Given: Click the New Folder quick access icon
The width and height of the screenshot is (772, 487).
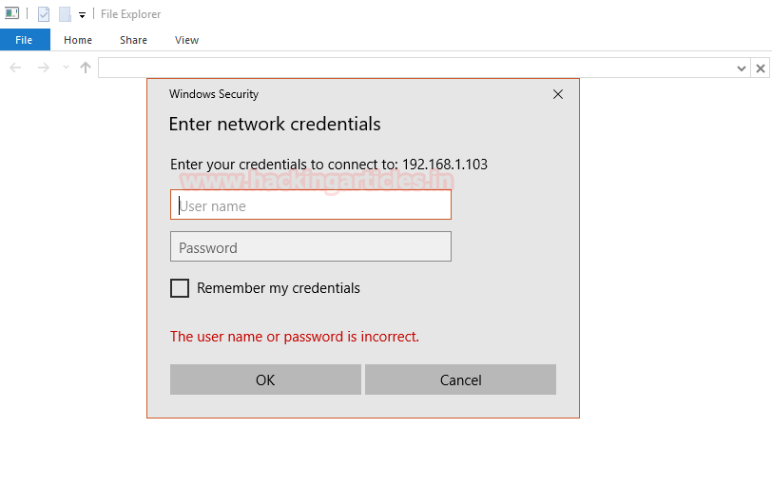Looking at the screenshot, I should pyautogui.click(x=65, y=14).
